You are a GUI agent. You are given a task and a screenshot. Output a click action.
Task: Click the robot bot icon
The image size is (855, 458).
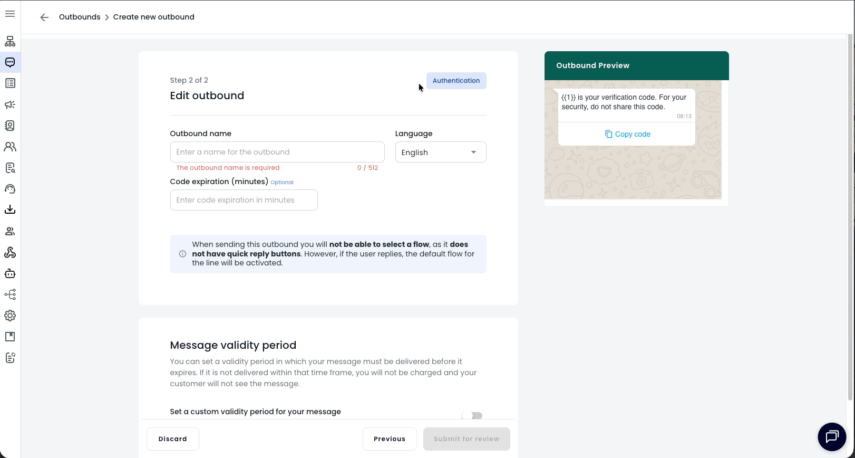tap(10, 273)
